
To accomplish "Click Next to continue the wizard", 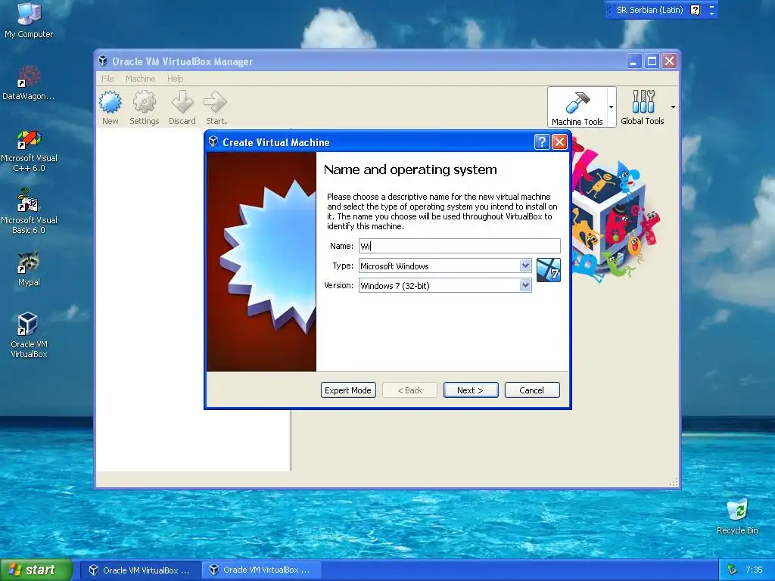I will coord(471,390).
